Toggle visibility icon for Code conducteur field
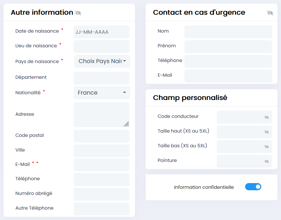Viewport: 281px width, 220px height. 267,117
